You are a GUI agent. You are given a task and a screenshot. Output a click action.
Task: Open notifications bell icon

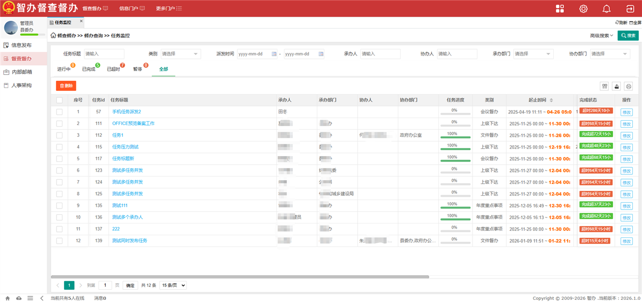606,9
